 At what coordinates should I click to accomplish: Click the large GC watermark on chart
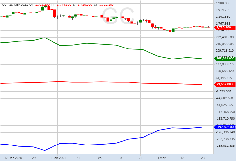click(118, 16)
